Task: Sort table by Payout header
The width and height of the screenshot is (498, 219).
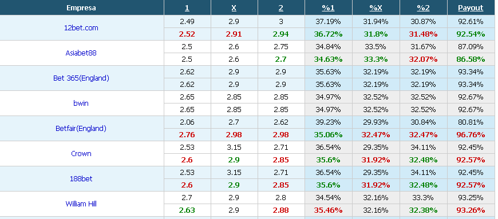Action: coord(471,8)
